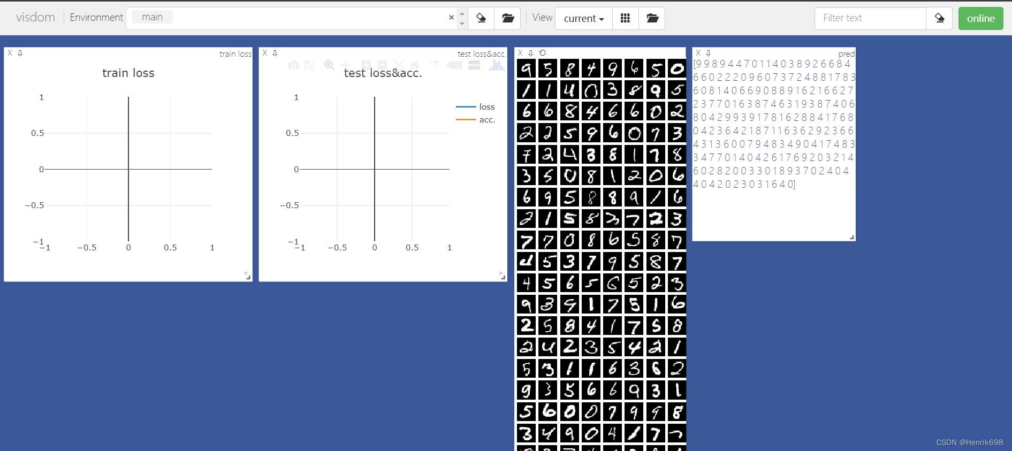Clear the current environment with eraser icon

[481, 18]
